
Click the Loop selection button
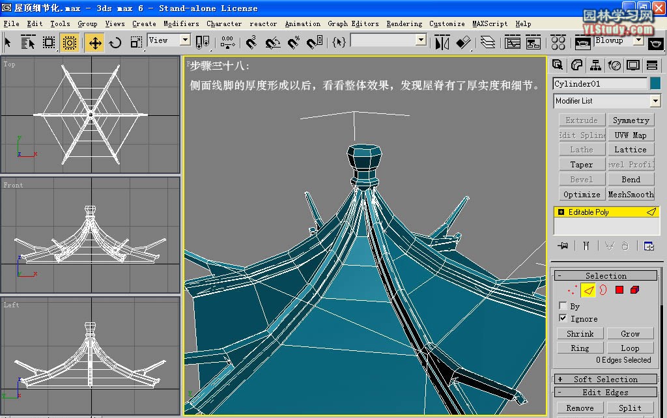(630, 348)
